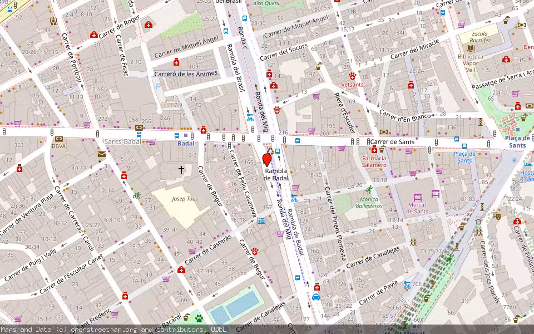Click the hospital cross near Carrer del Socors
Screen dimensions: 534x334
coord(273,86)
